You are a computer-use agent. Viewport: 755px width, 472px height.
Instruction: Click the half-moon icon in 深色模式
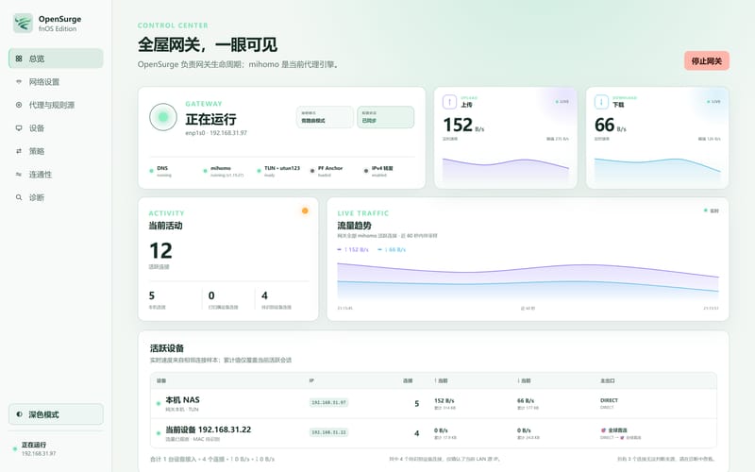[x=19, y=414]
